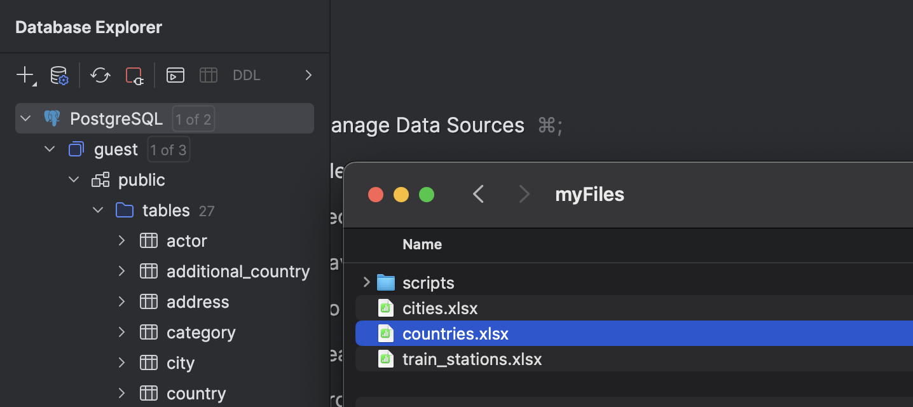Open the DDL view
913x407 pixels.
pos(246,75)
